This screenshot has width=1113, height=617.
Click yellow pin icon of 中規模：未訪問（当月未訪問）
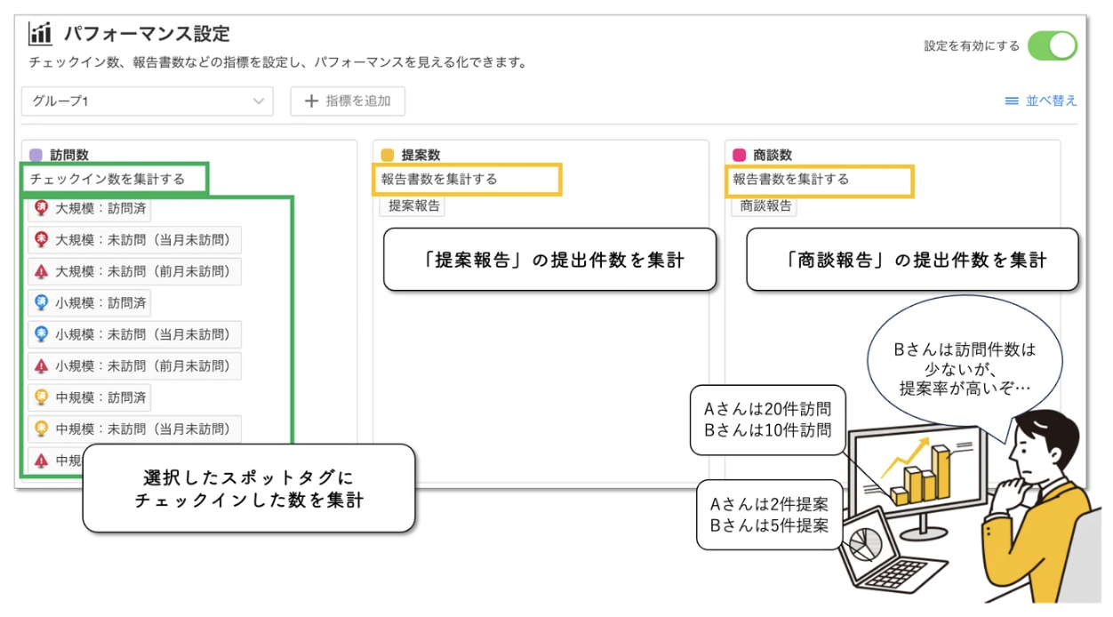[41, 429]
